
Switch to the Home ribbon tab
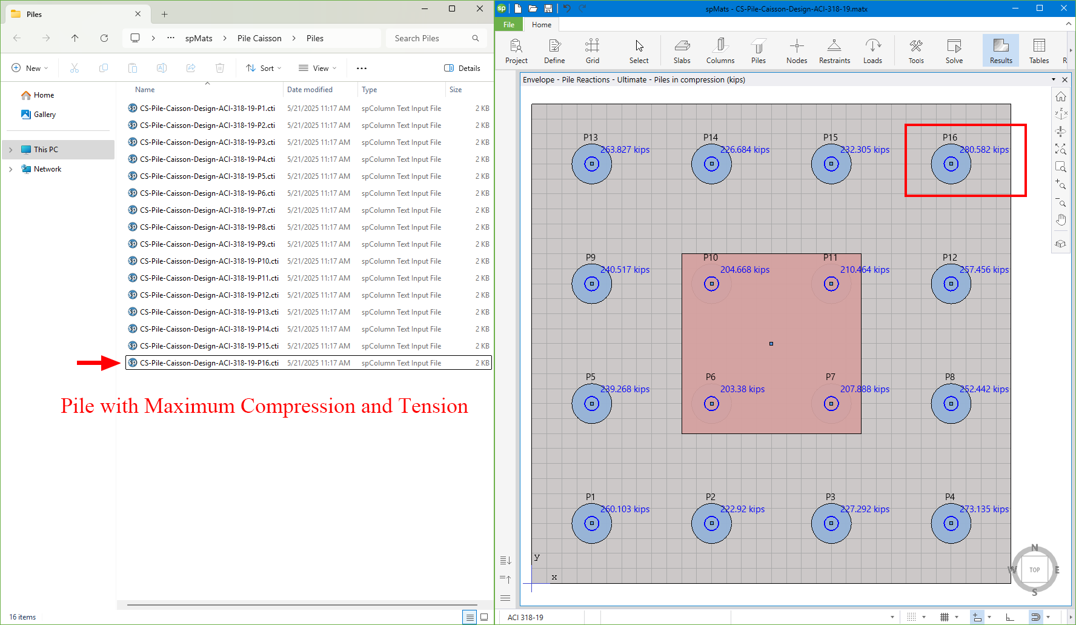(541, 25)
